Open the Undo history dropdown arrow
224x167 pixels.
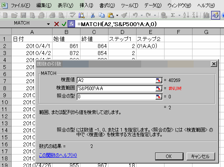[142, 15]
